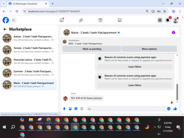Click the message '501-478-8125 Karen johnson'
Screen dimensions: 184x138
[86, 98]
